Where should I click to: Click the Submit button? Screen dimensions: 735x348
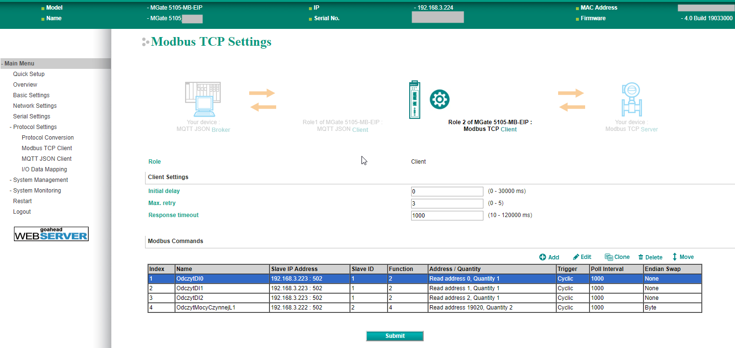395,336
